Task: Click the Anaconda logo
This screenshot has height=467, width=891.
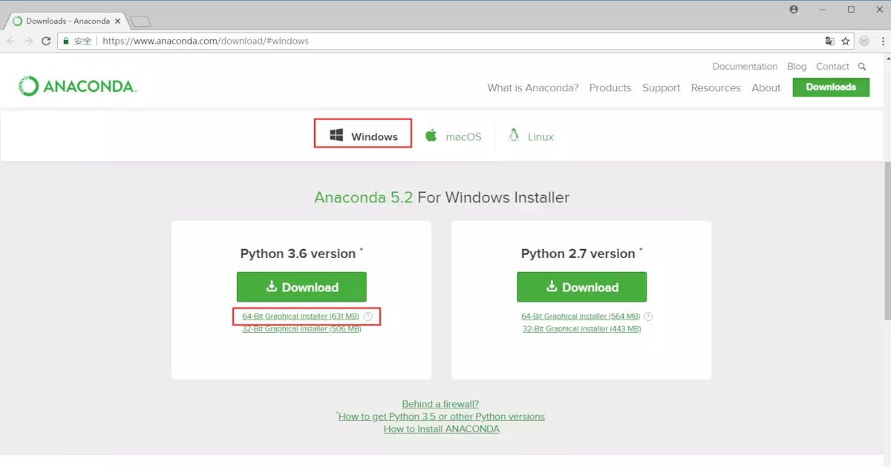Action: 77,86
